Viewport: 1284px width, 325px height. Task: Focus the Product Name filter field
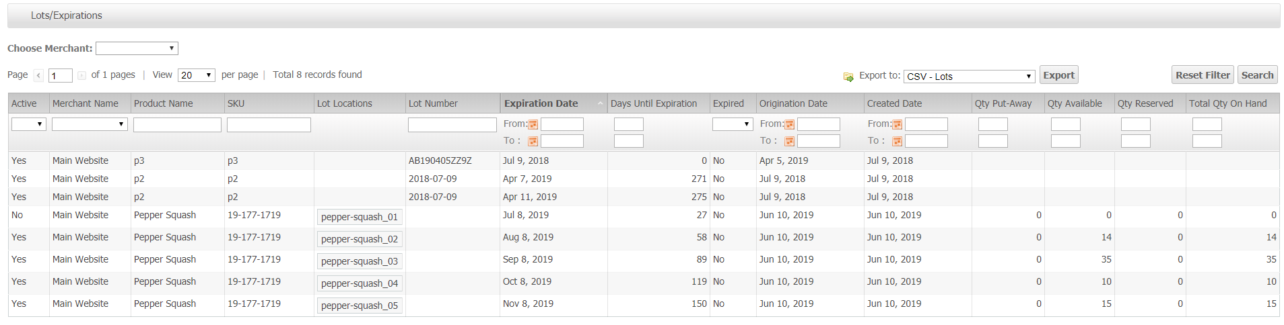point(177,125)
